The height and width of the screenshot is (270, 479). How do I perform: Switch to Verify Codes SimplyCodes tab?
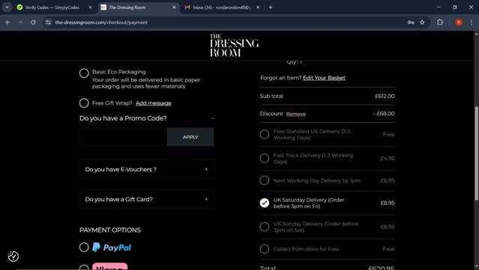(52, 7)
